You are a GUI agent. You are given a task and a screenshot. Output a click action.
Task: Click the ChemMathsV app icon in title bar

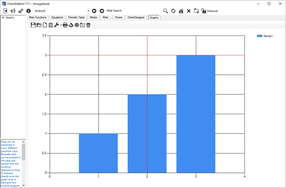tap(4, 4)
